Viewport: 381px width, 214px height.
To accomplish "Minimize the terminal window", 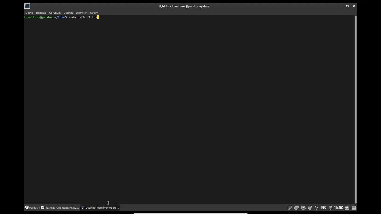I will [x=341, y=6].
